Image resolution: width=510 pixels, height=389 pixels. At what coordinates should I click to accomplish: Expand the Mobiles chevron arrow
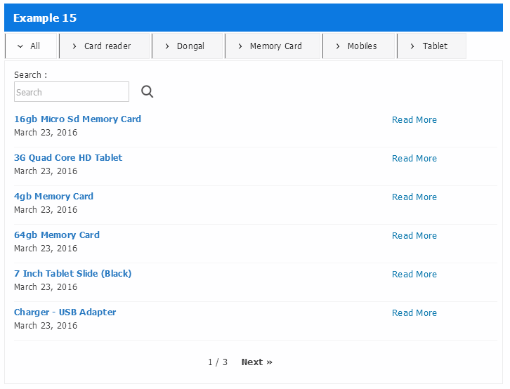[x=338, y=46]
